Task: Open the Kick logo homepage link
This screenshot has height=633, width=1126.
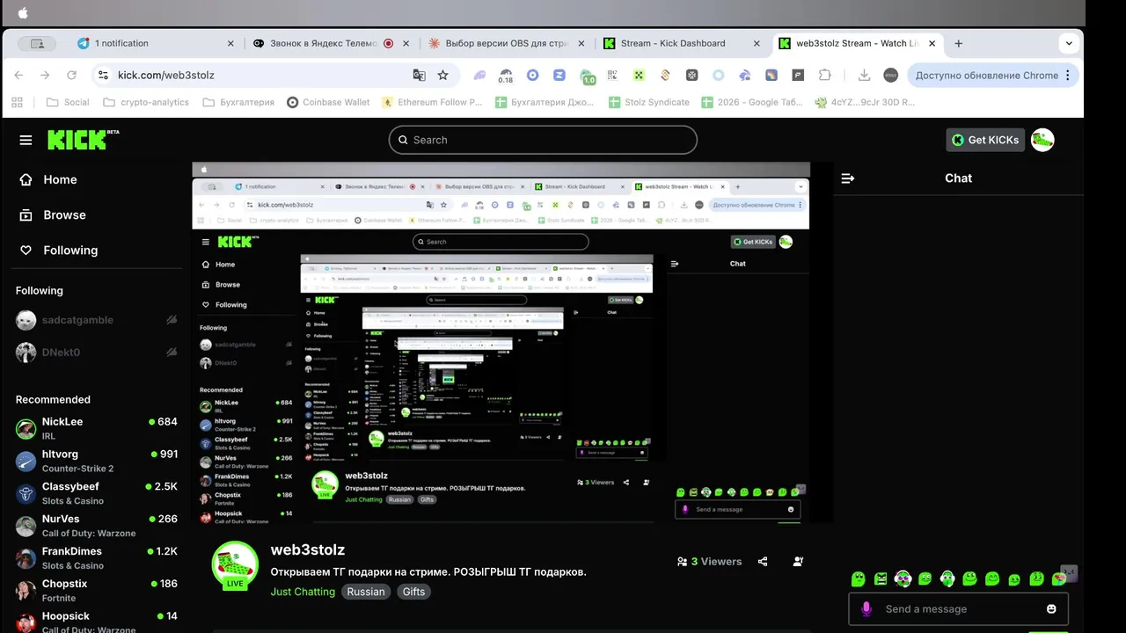Action: (83, 139)
